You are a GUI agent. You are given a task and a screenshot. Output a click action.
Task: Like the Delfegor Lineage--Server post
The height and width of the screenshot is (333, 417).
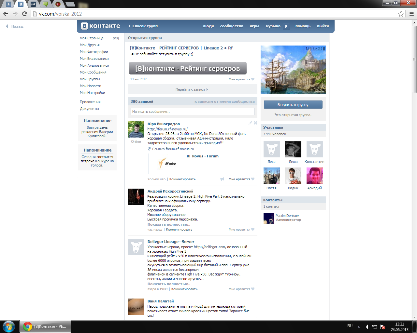(241, 289)
